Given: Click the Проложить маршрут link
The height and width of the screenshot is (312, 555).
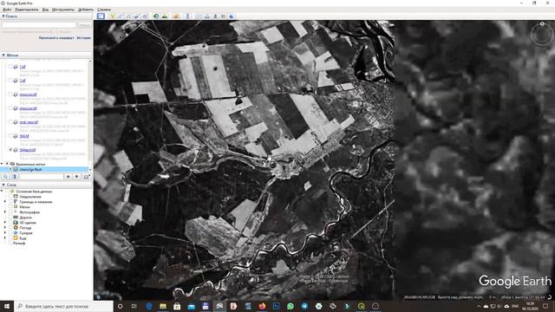Looking at the screenshot, I should point(56,38).
